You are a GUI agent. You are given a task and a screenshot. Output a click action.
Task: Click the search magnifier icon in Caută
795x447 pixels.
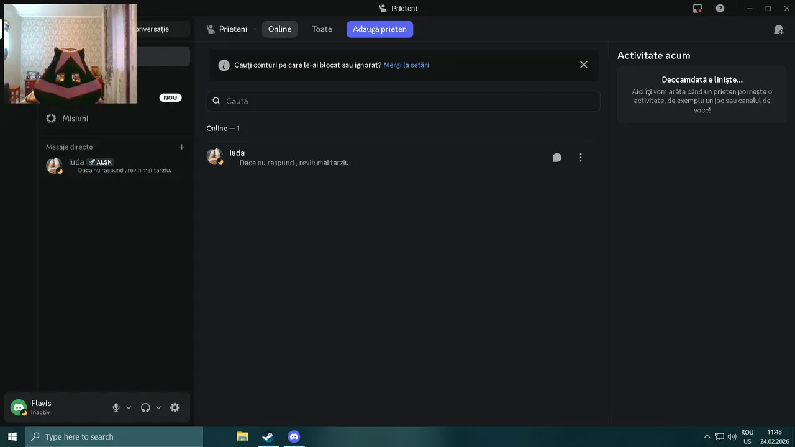[x=216, y=101]
